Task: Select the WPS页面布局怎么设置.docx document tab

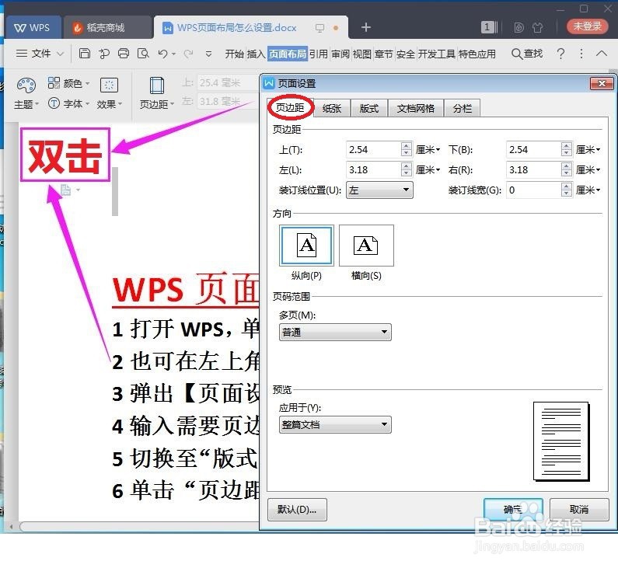Action: click(x=236, y=27)
